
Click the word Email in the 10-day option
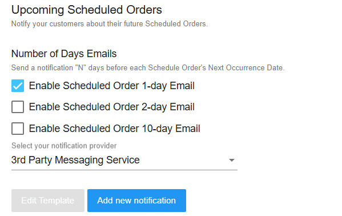(x=188, y=129)
